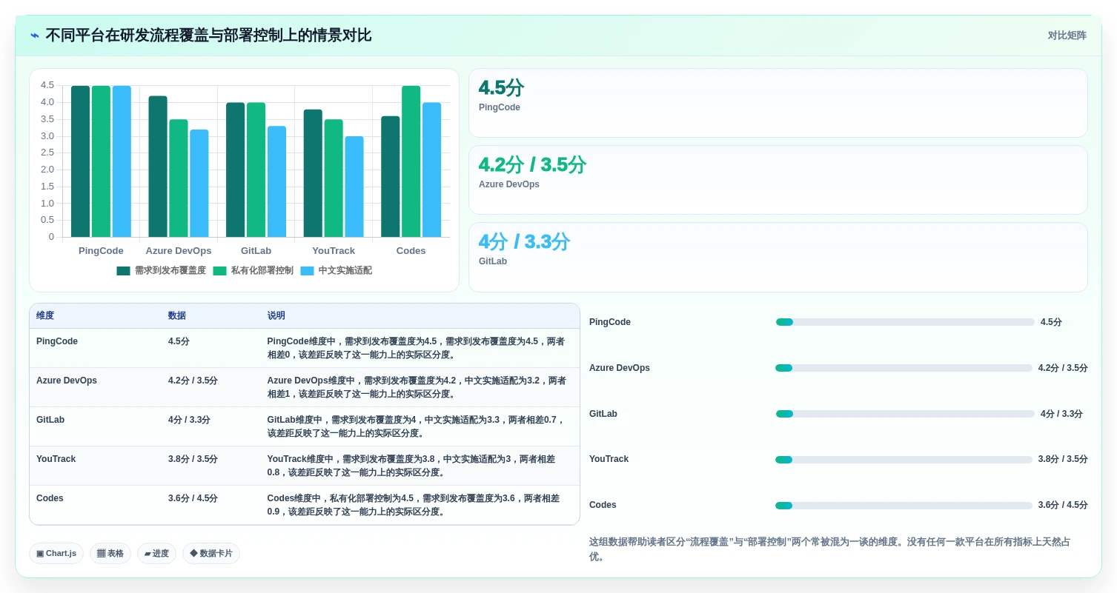Click the YouTrack progress bar
This screenshot has height=593, width=1117.
tap(904, 460)
